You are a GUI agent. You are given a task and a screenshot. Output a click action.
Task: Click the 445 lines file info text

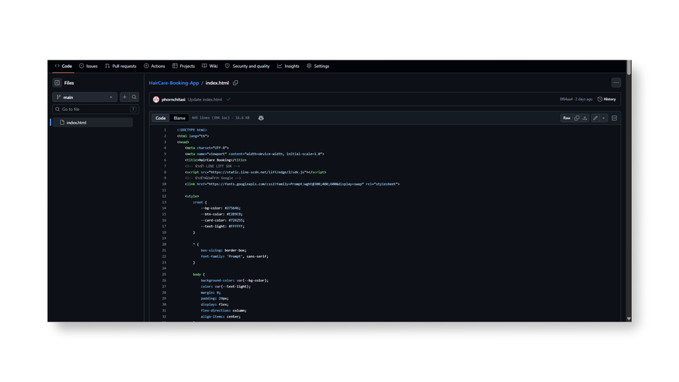pyautogui.click(x=220, y=118)
